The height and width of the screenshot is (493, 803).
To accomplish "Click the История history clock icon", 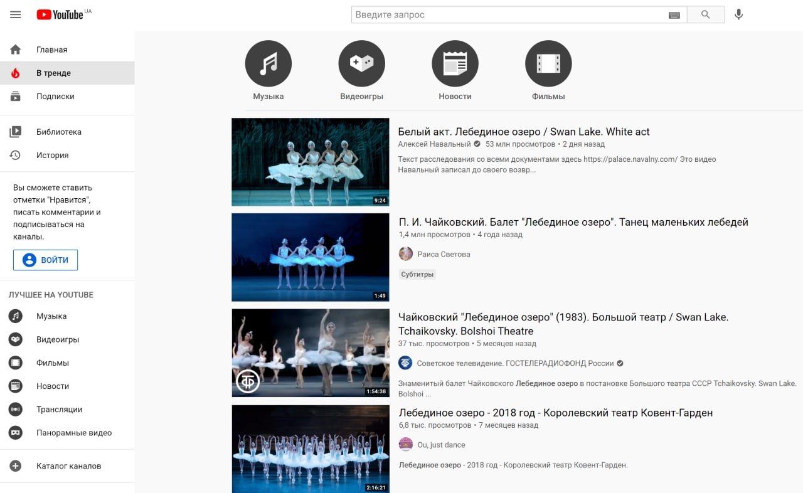I will (x=16, y=155).
